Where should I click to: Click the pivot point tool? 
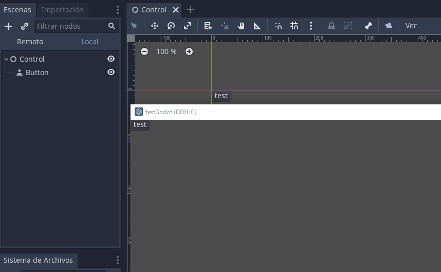(225, 26)
